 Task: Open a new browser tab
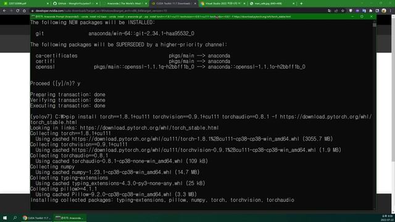(301, 4)
